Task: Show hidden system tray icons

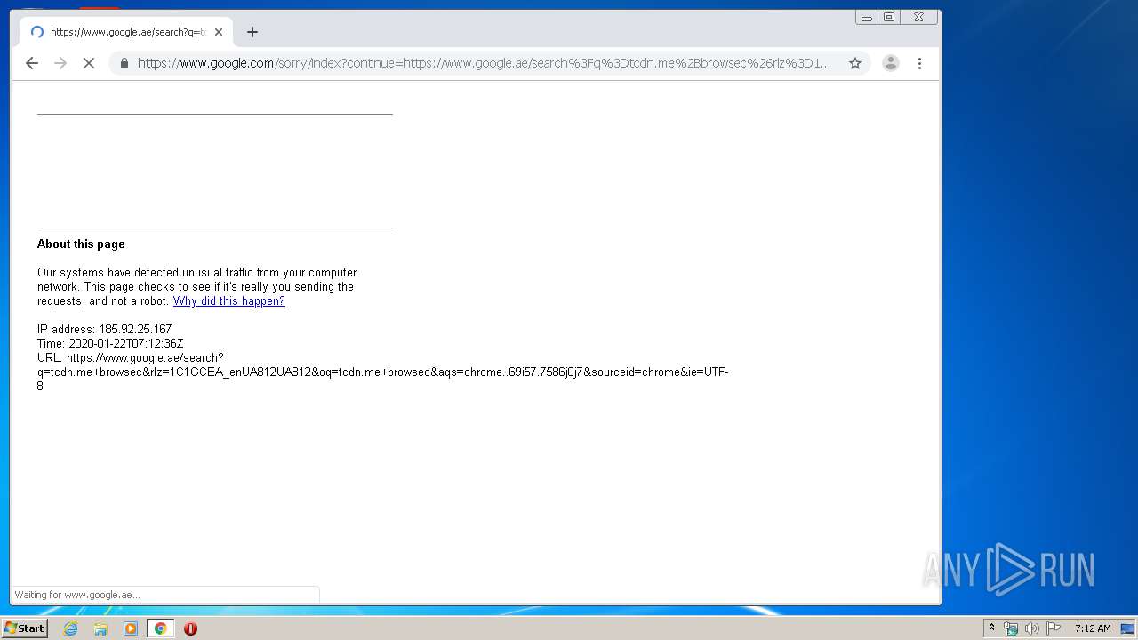Action: 991,628
